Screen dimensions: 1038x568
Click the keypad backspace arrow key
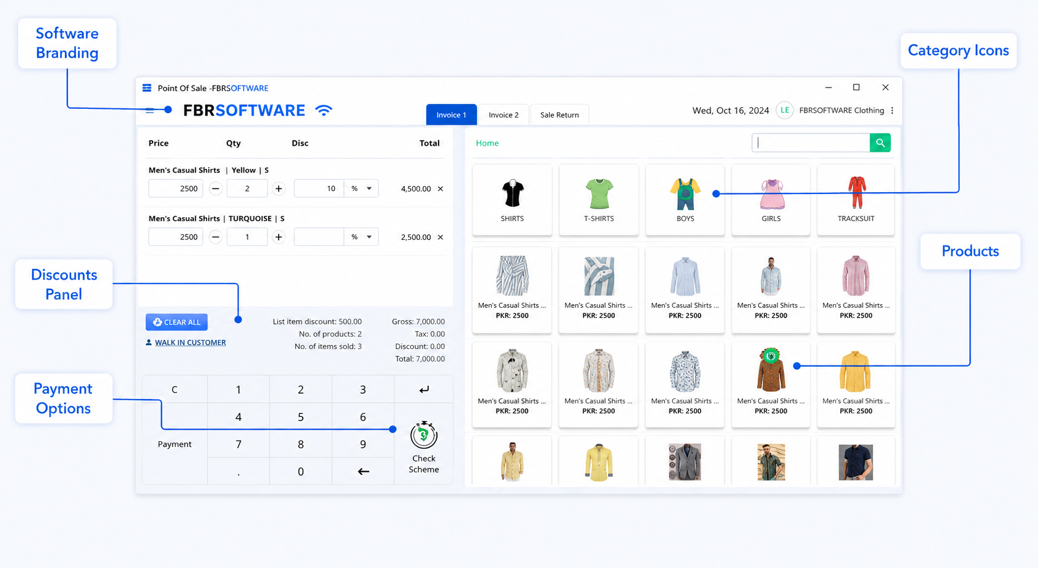pyautogui.click(x=363, y=471)
